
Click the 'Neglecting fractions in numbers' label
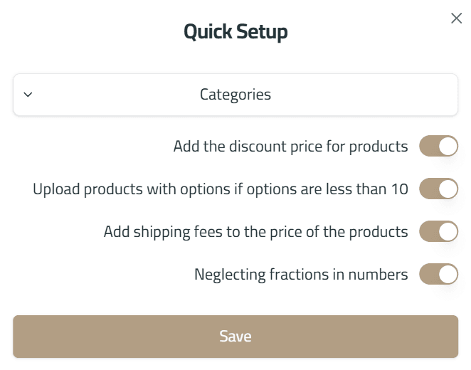click(x=301, y=274)
